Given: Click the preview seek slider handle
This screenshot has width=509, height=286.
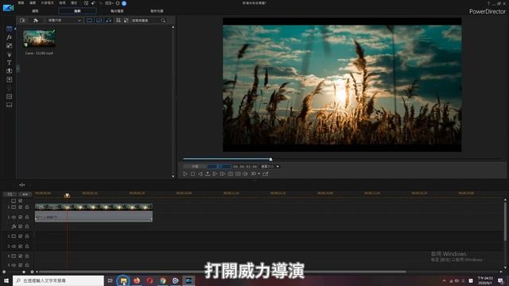Looking at the screenshot, I should 270,159.
